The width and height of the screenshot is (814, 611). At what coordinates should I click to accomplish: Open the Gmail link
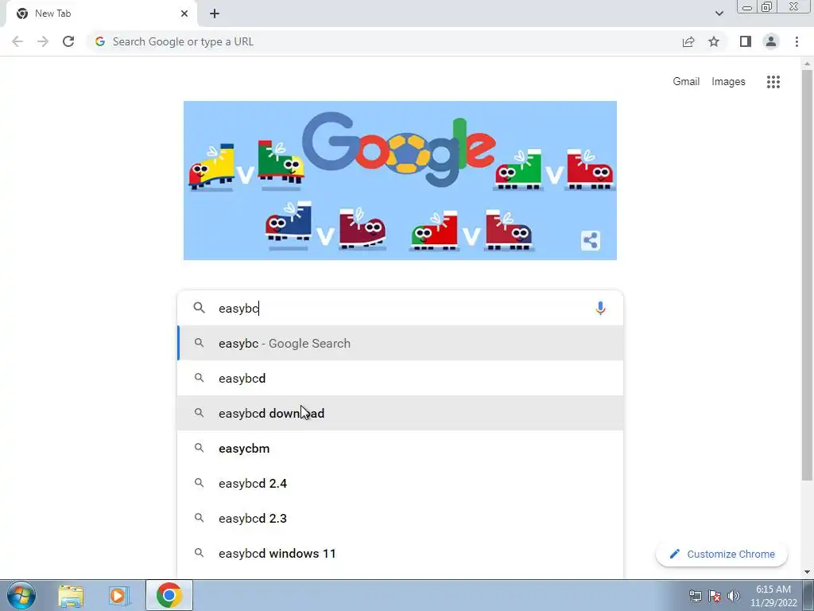pyautogui.click(x=686, y=82)
